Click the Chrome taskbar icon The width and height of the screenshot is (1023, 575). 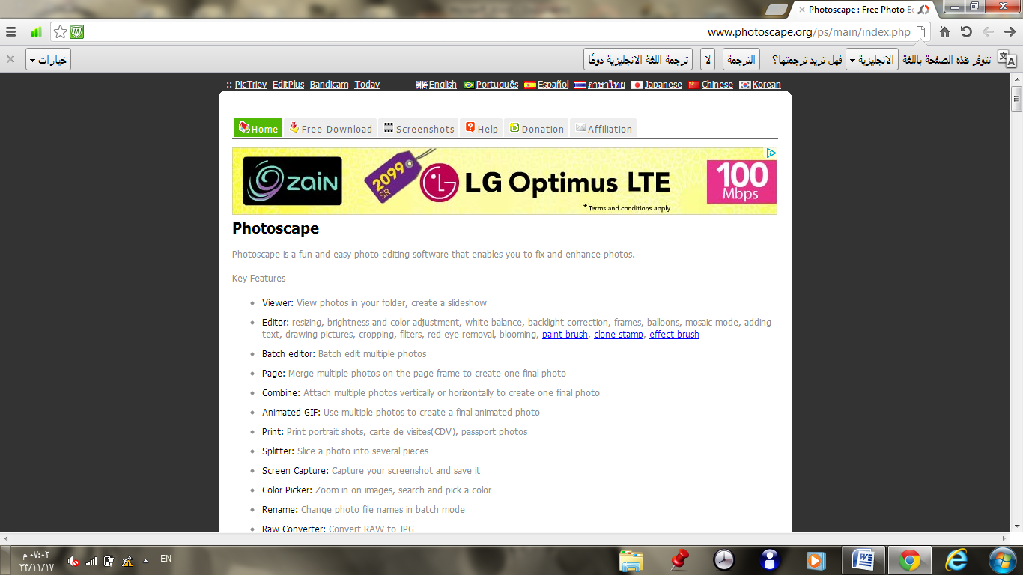click(x=910, y=560)
